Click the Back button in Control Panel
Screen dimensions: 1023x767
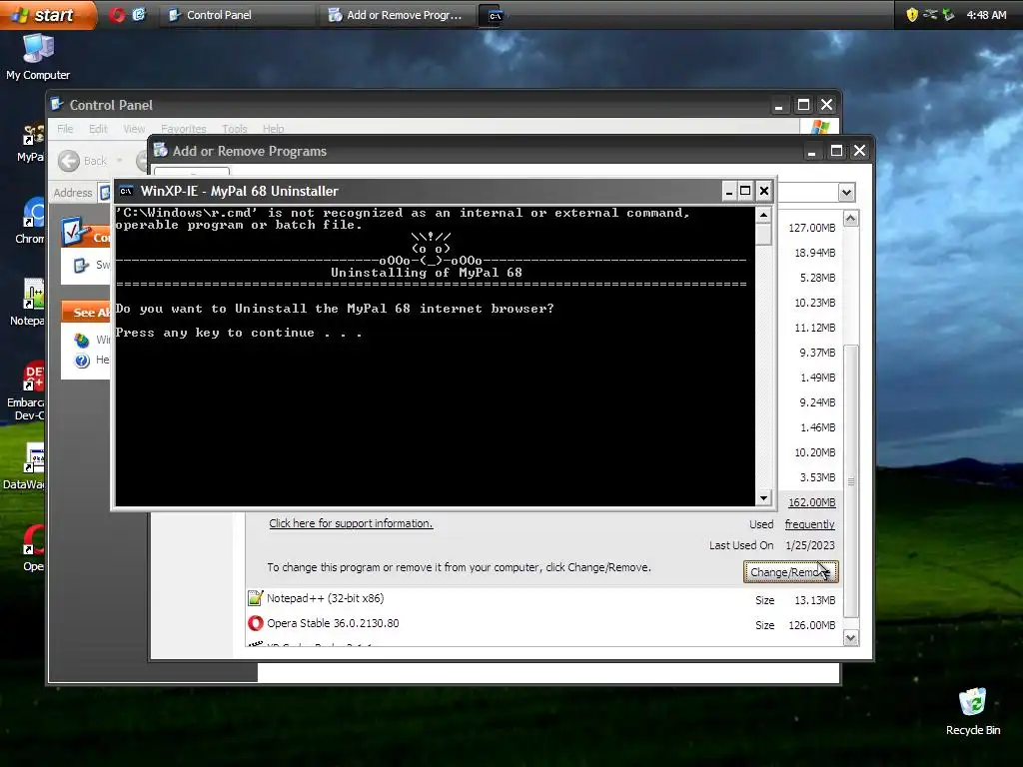click(x=83, y=161)
